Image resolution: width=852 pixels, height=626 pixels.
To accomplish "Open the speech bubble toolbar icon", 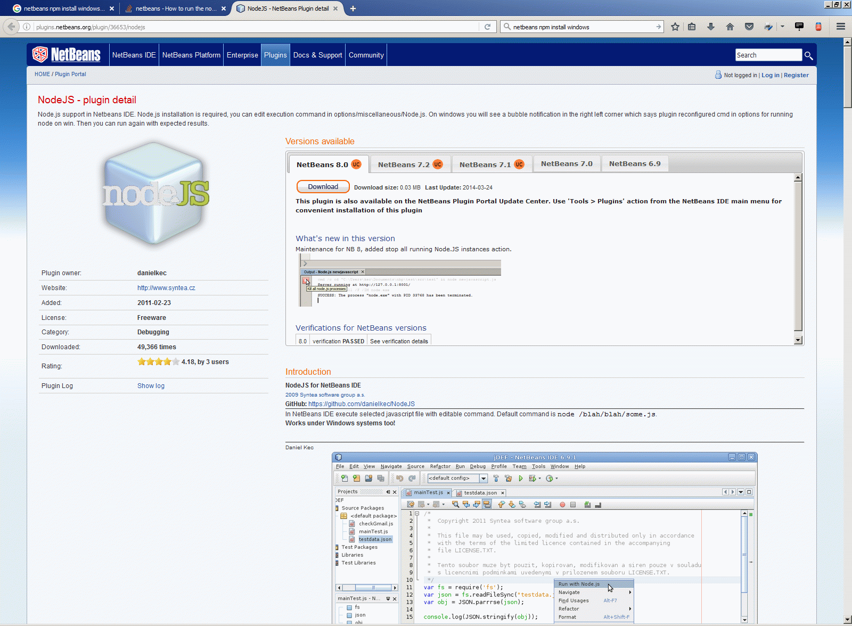I will pos(799,27).
